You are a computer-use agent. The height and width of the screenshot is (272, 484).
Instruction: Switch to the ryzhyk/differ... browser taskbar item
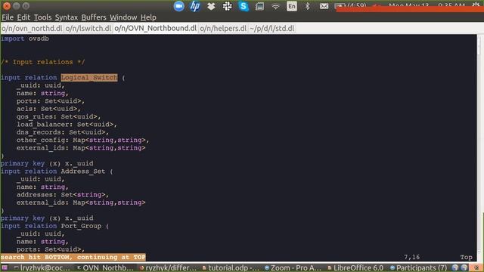point(168,267)
